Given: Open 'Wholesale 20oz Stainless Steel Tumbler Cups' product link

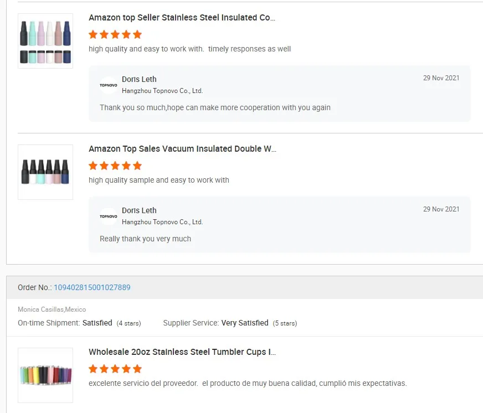Looking at the screenshot, I should click(182, 352).
